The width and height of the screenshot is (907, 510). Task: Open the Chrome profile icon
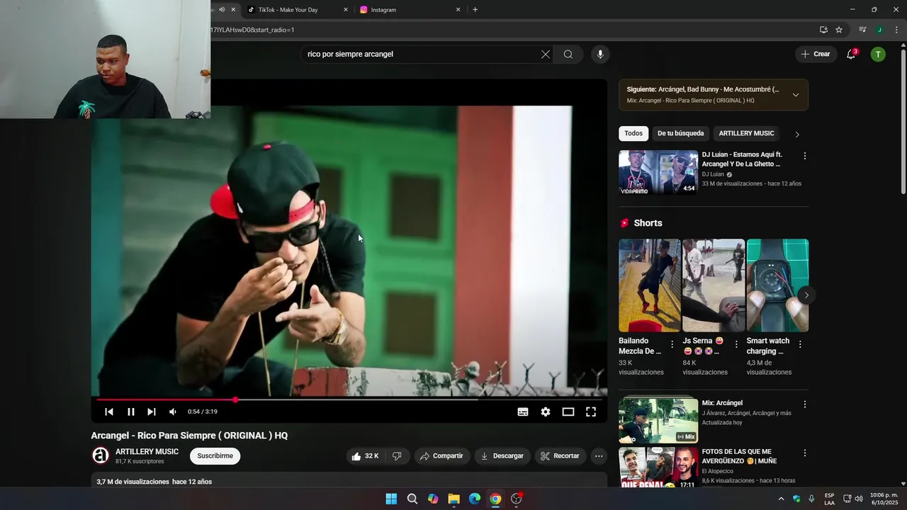point(879,30)
